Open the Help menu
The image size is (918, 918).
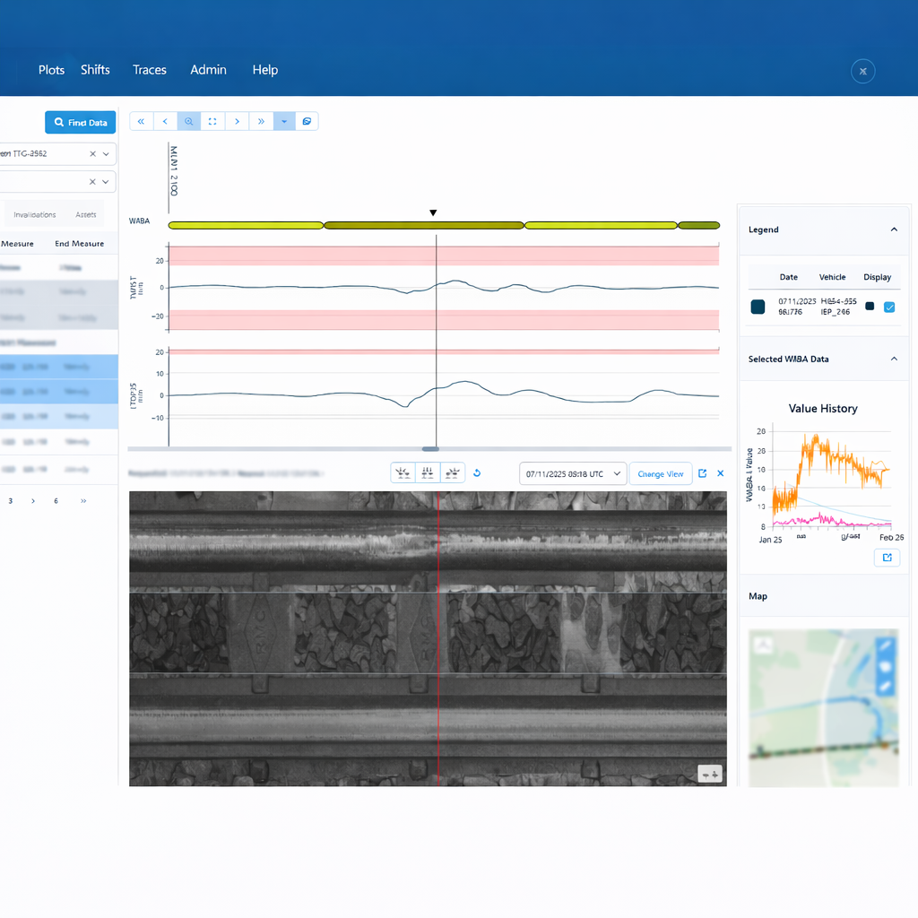(265, 70)
